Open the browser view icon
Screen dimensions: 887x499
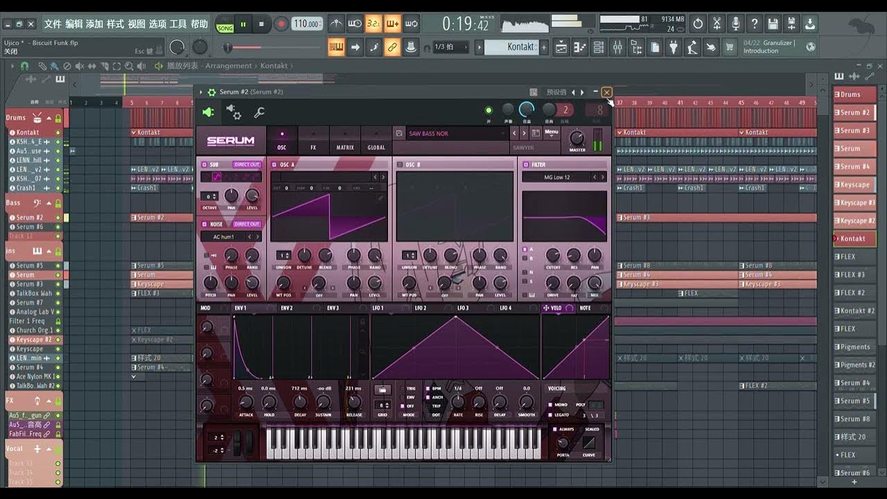click(x=635, y=47)
